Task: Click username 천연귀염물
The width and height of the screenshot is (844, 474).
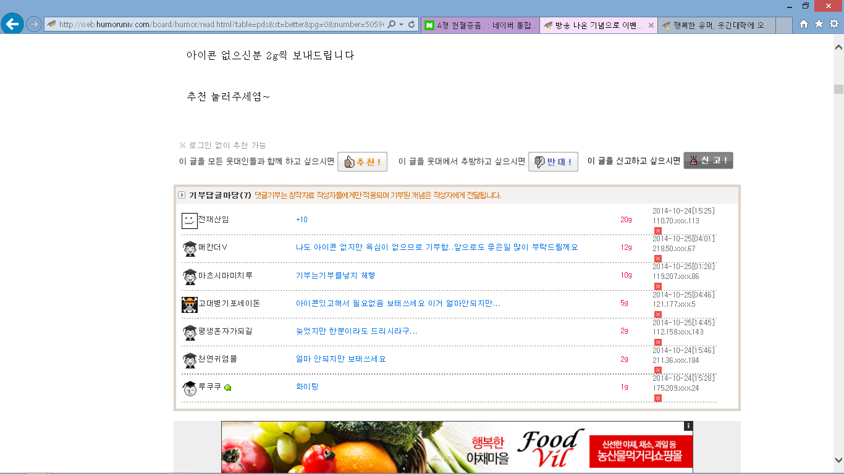Action: click(x=217, y=359)
